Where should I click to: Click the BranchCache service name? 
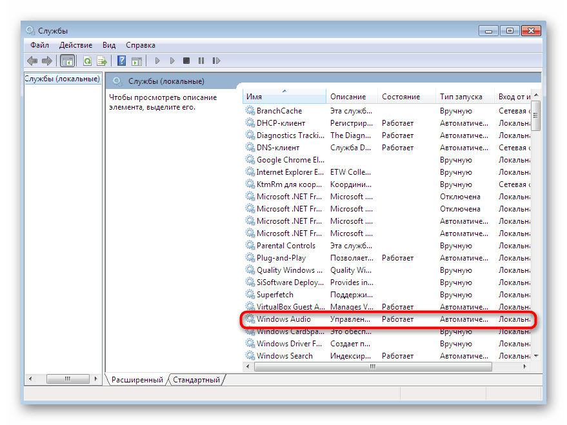click(279, 110)
